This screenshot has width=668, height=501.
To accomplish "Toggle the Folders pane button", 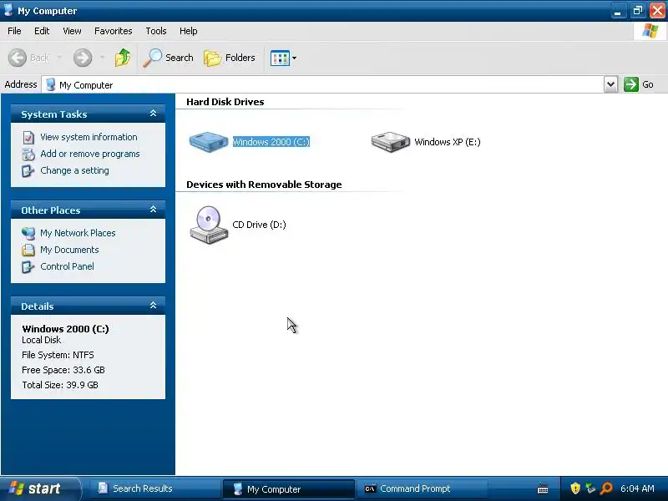I will tap(230, 58).
